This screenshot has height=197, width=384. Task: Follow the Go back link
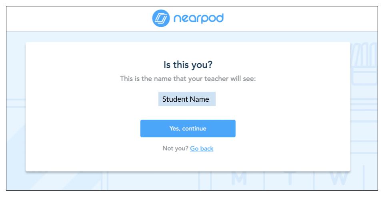(202, 149)
